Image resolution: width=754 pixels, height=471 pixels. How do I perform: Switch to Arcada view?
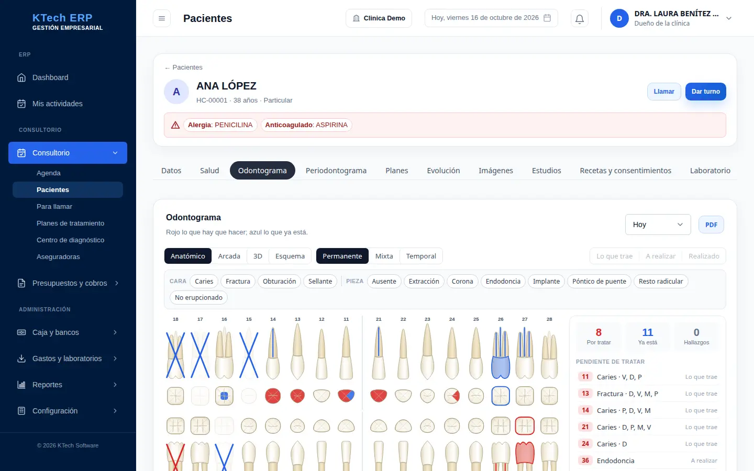point(229,256)
